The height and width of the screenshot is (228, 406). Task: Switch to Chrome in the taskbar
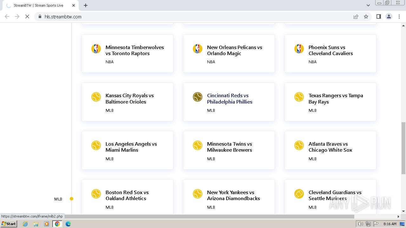pyautogui.click(x=57, y=224)
